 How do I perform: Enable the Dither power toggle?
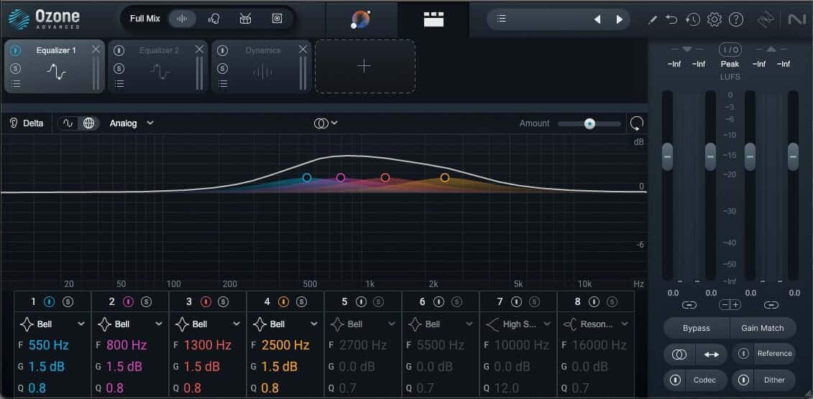coord(743,380)
